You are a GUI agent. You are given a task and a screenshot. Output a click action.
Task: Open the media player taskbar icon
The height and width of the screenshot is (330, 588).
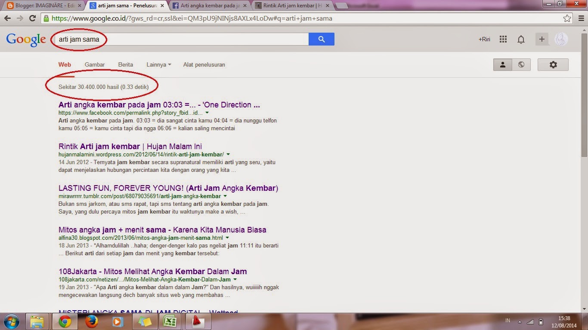117,321
